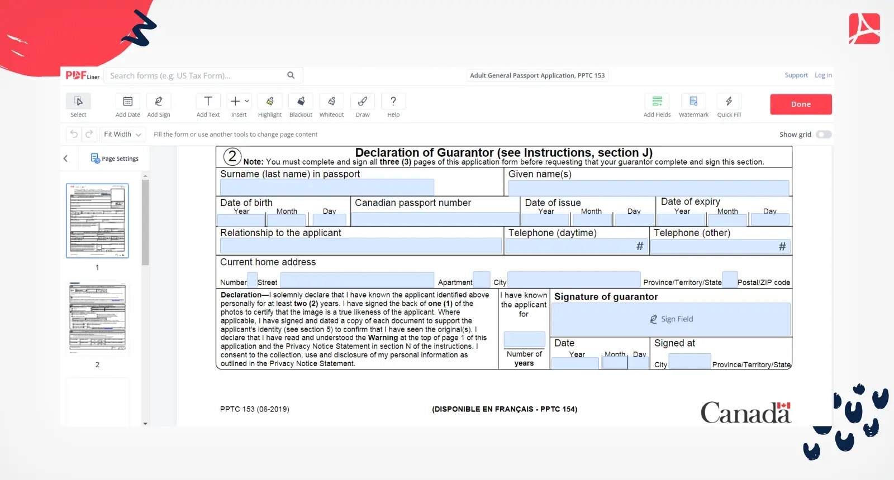The height and width of the screenshot is (480, 894).
Task: Click the Canadian passport number field
Action: [435, 219]
